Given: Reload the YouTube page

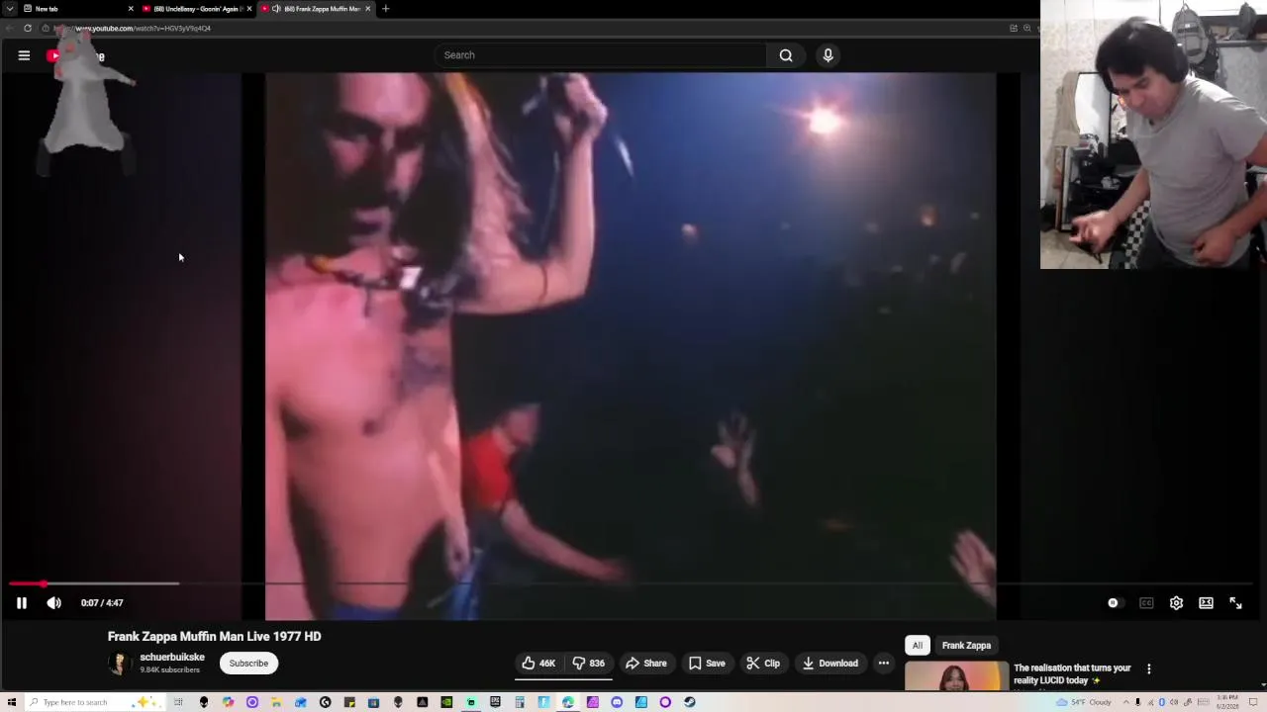Looking at the screenshot, I should point(28,29).
